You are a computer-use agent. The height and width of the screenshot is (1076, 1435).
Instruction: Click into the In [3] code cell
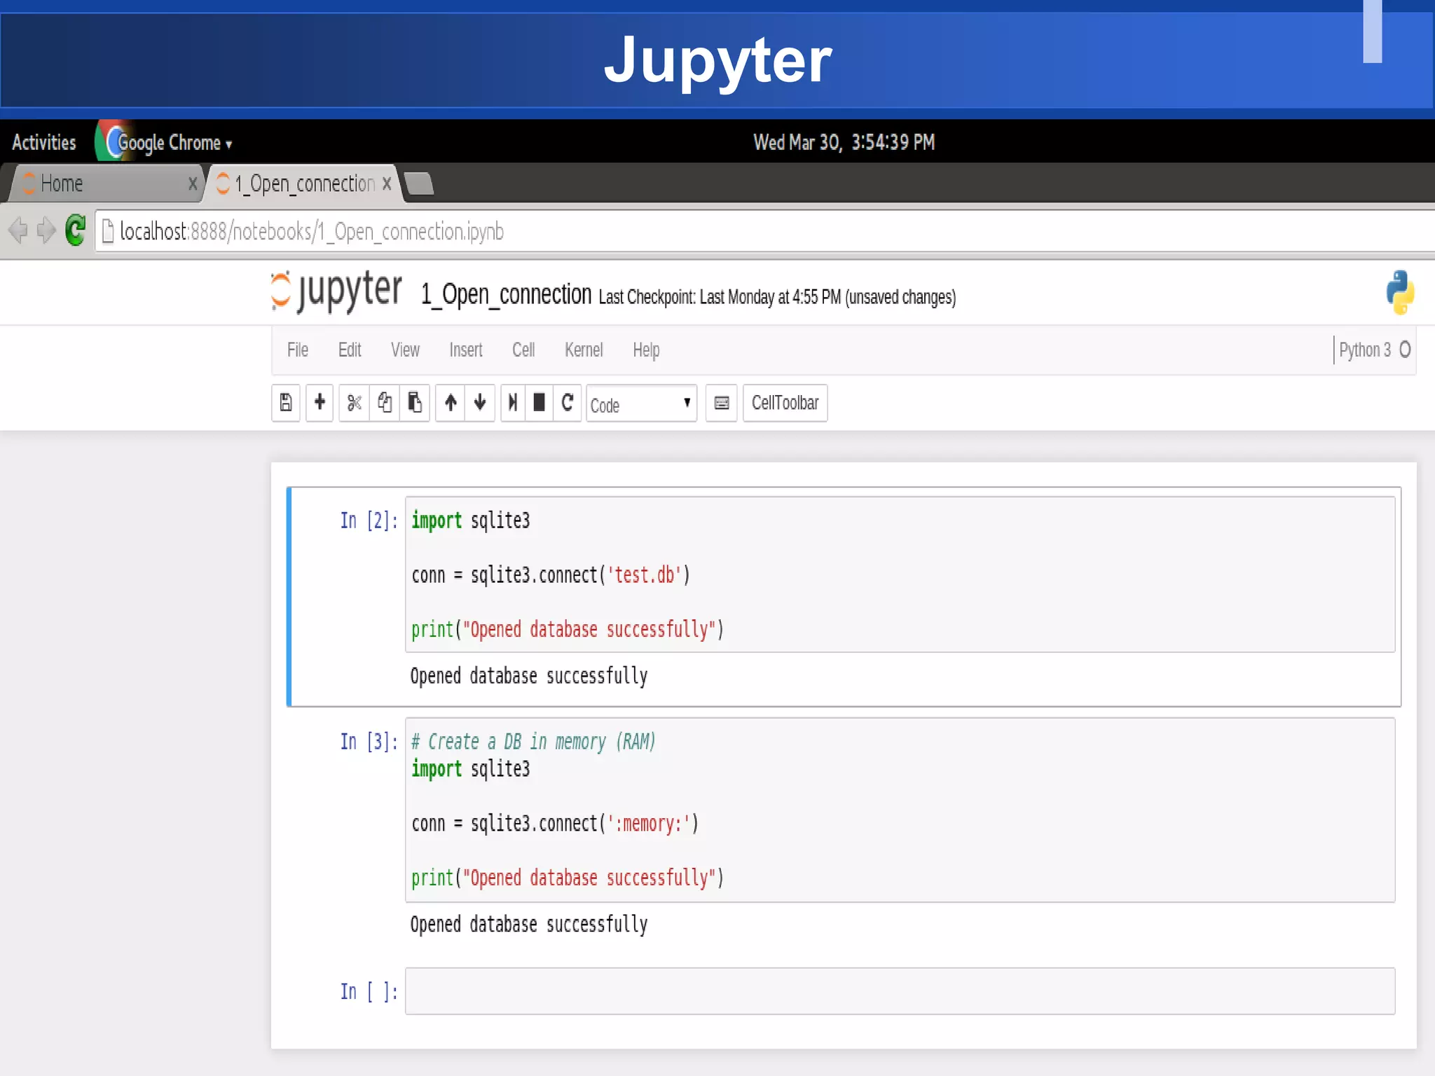click(x=900, y=810)
